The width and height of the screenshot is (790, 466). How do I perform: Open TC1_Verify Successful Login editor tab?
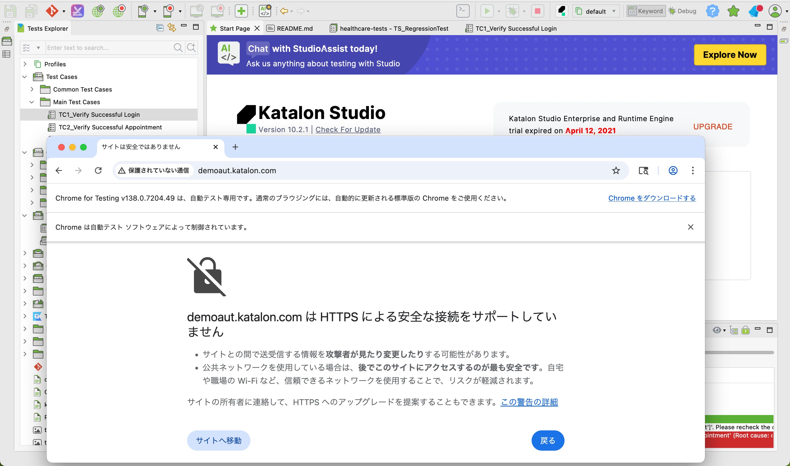pos(511,28)
